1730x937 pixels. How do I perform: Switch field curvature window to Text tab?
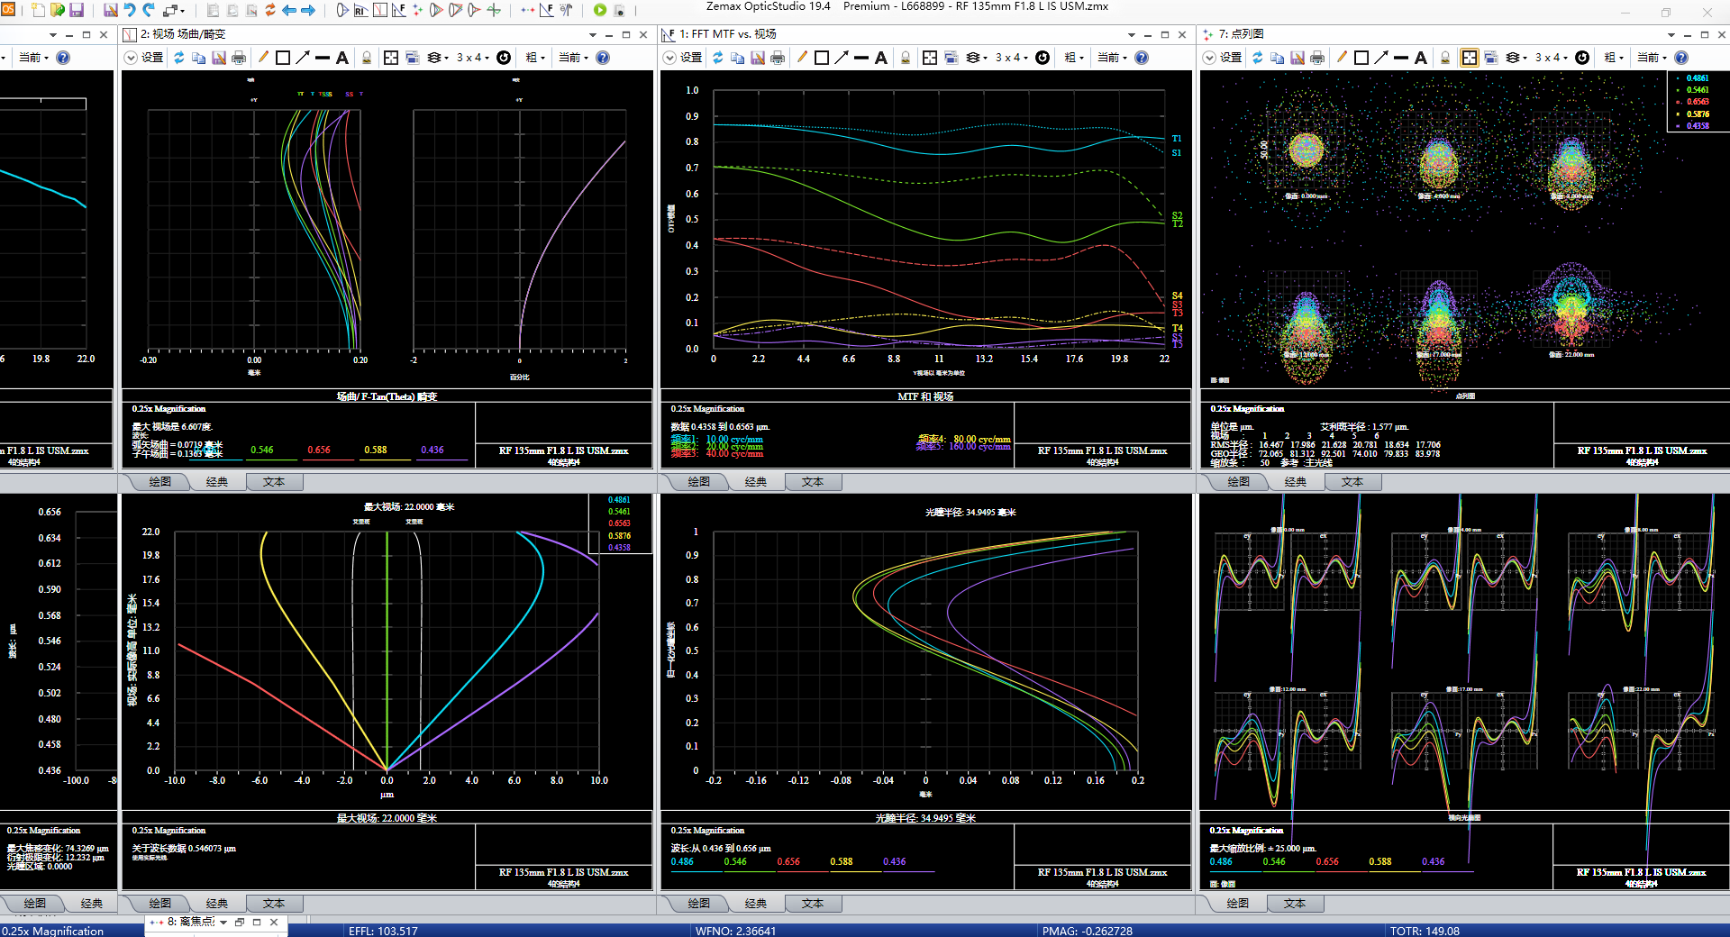[274, 482]
